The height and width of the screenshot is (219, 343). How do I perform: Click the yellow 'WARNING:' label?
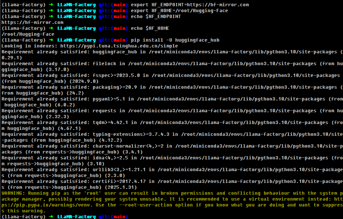(x=13, y=194)
